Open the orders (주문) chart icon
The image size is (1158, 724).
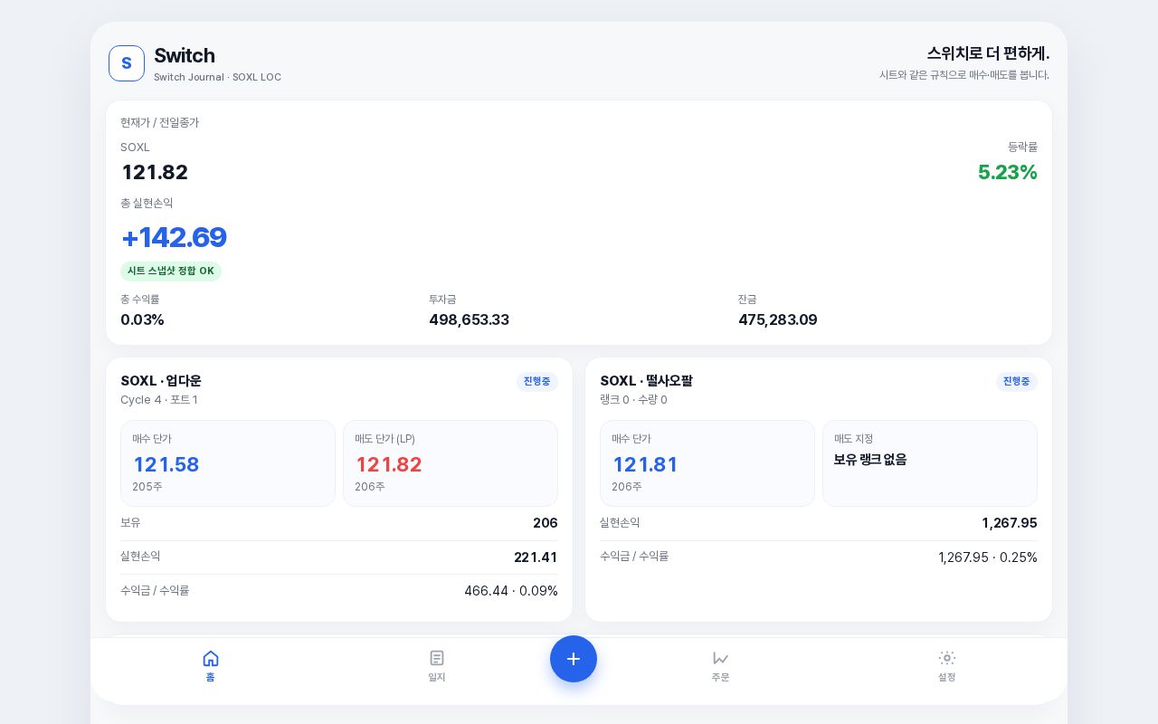720,658
